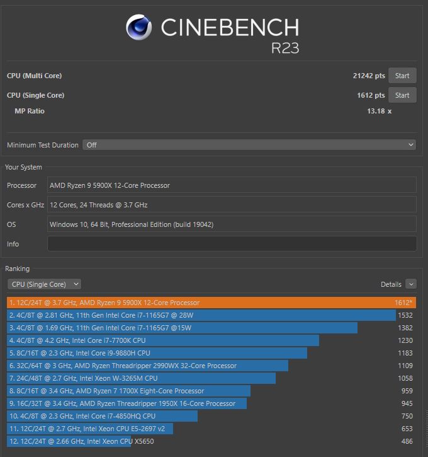
Task: Open the Minimum Test Duration dropdown
Action: [x=249, y=145]
